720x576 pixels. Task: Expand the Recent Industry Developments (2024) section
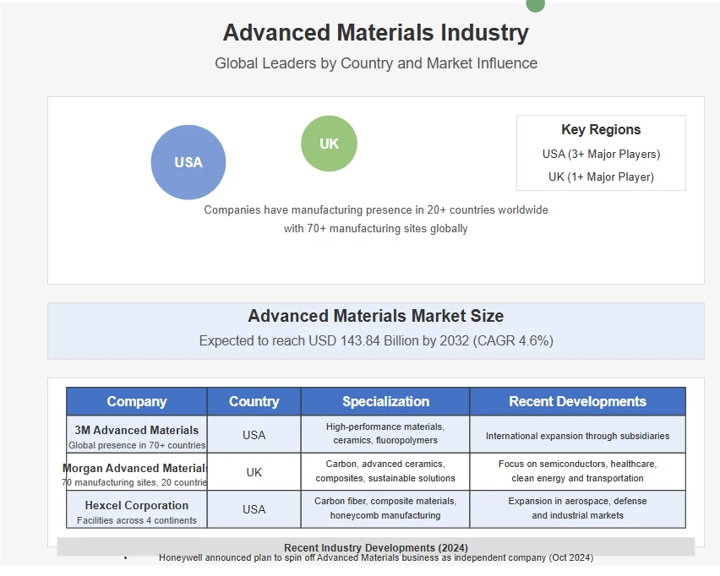375,547
